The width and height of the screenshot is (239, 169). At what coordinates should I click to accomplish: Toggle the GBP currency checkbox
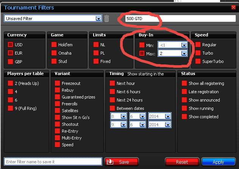tap(10, 62)
